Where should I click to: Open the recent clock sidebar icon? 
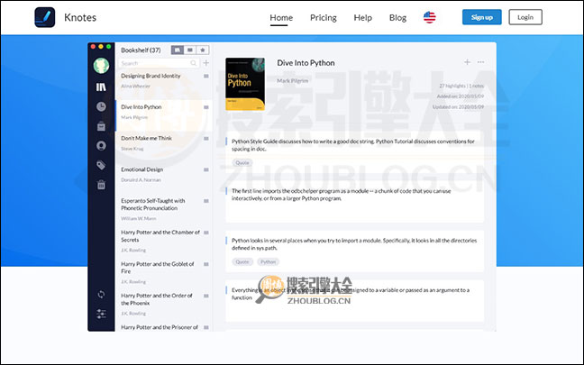(101, 107)
